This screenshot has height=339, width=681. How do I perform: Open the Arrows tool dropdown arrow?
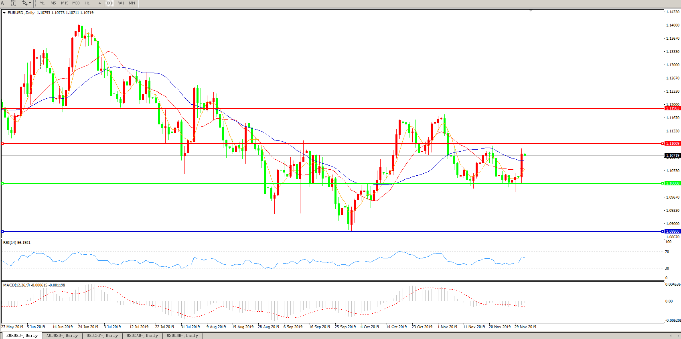(x=30, y=3)
